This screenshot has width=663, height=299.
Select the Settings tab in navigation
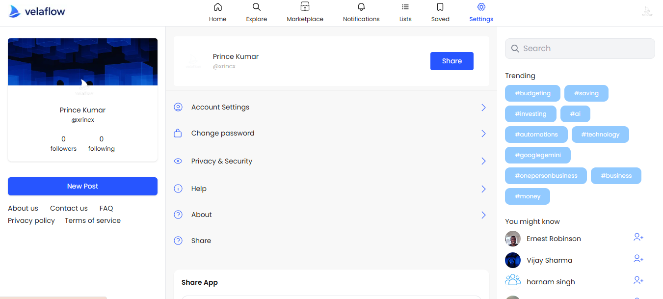481,13
